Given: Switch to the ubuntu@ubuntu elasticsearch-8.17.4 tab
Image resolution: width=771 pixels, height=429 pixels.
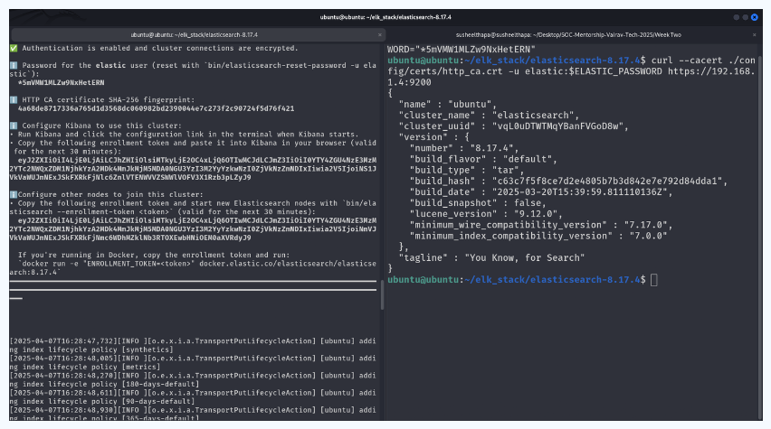Looking at the screenshot, I should click(194, 35).
